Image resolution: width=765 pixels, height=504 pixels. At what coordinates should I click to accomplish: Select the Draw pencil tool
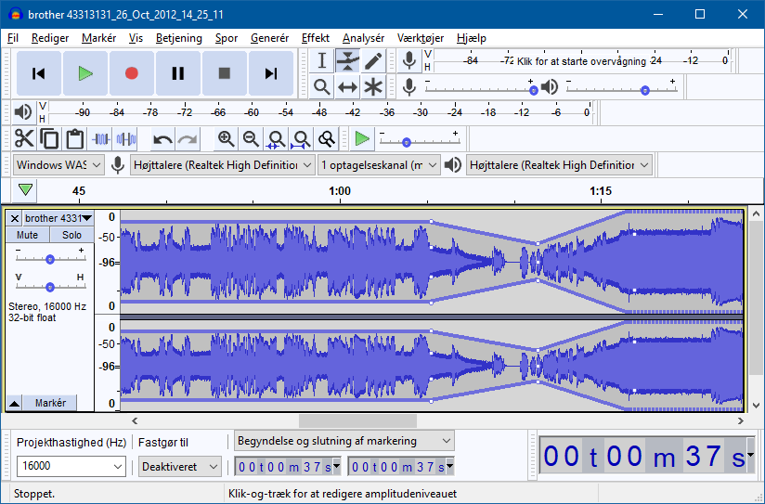pyautogui.click(x=373, y=61)
